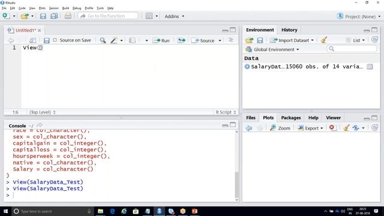
Task: Click the New File icon in main toolbar
Action: (x=6, y=16)
